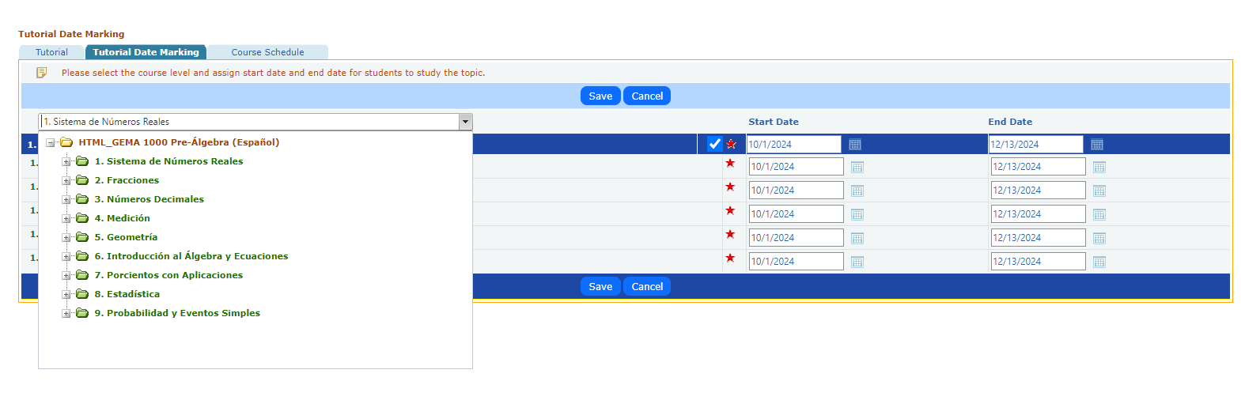Click the highlighted row's start date field
This screenshot has height=400, width=1245.
point(793,145)
